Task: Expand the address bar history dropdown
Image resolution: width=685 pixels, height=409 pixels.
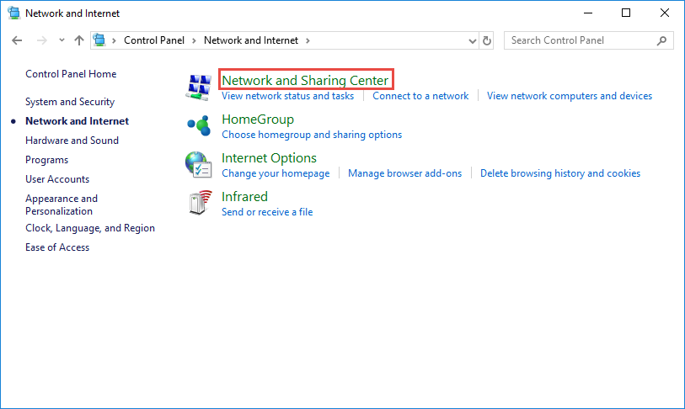Action: tap(472, 41)
